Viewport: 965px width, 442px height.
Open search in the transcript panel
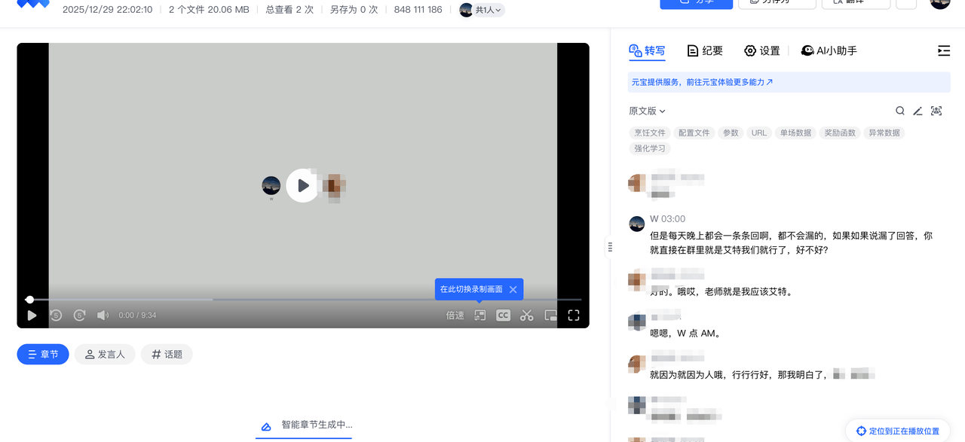coord(899,111)
